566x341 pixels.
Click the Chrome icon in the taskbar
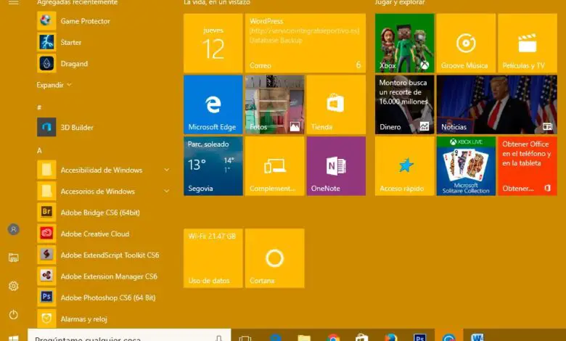[x=333, y=337]
